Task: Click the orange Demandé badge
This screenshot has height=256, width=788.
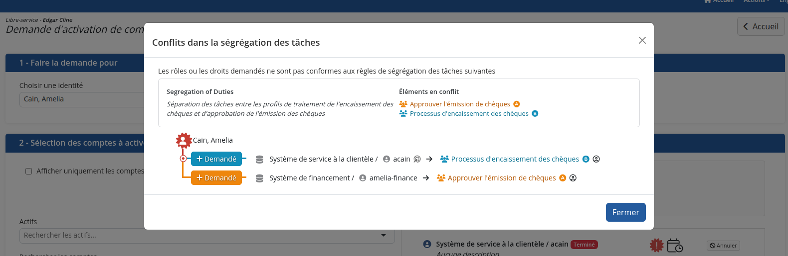Action: point(216,178)
